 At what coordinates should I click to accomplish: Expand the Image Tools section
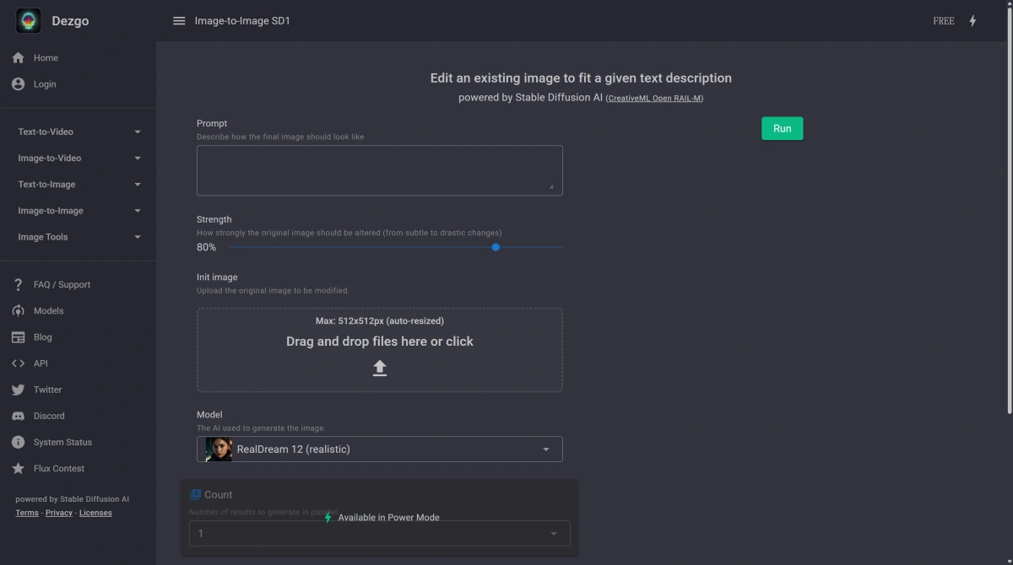(x=78, y=237)
